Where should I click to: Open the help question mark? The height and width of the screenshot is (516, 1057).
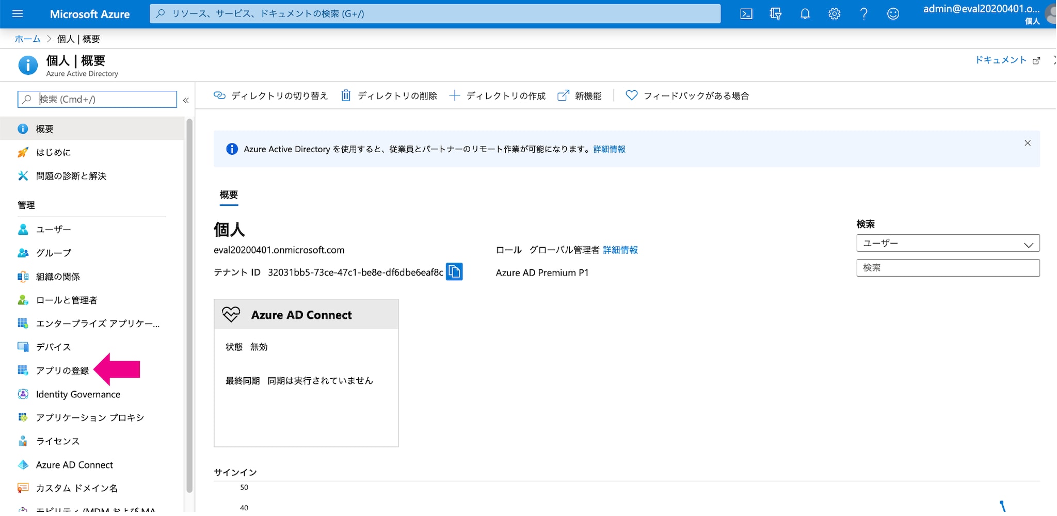click(863, 14)
